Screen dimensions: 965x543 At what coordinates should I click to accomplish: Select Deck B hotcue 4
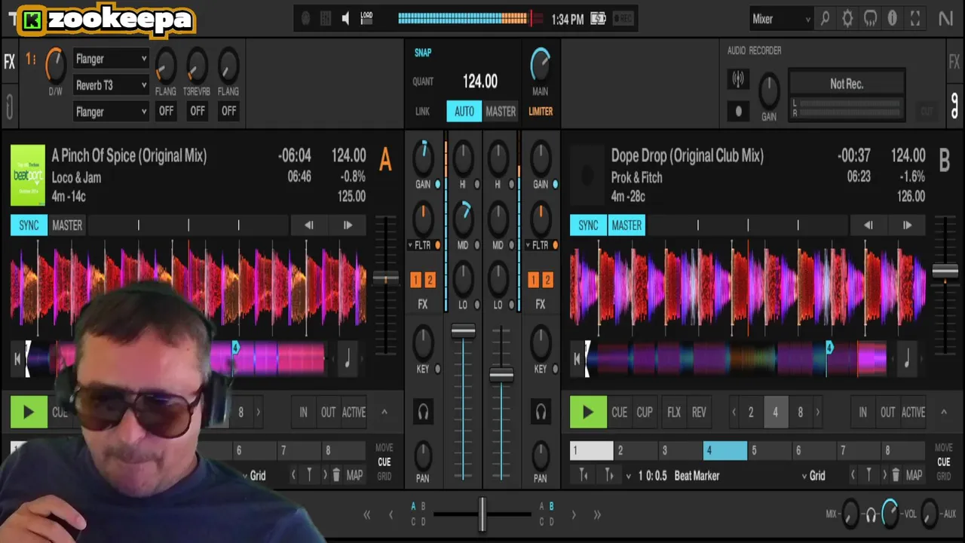pos(725,450)
